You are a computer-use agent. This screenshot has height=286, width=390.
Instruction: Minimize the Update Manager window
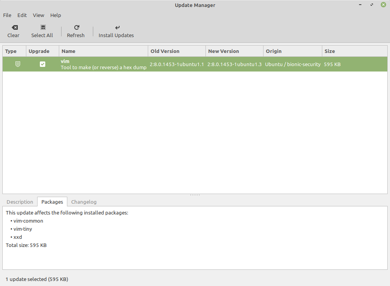(x=360, y=5)
